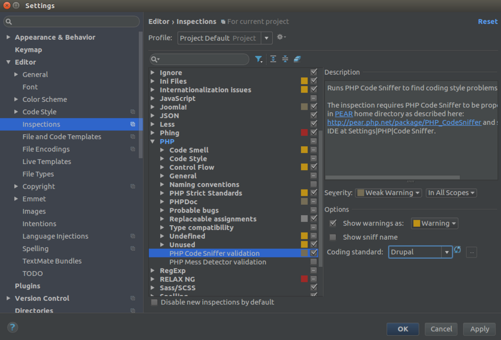
Task: Enable Show sniff name
Action: coord(333,237)
